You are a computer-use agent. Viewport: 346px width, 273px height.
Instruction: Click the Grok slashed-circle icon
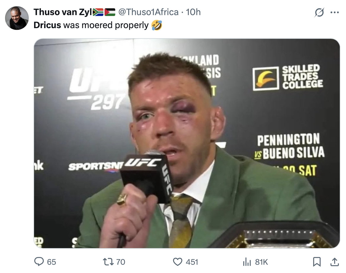coord(319,12)
